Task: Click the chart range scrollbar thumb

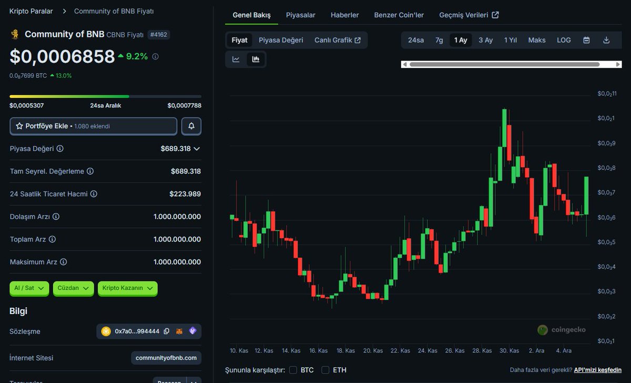Action: coord(504,64)
